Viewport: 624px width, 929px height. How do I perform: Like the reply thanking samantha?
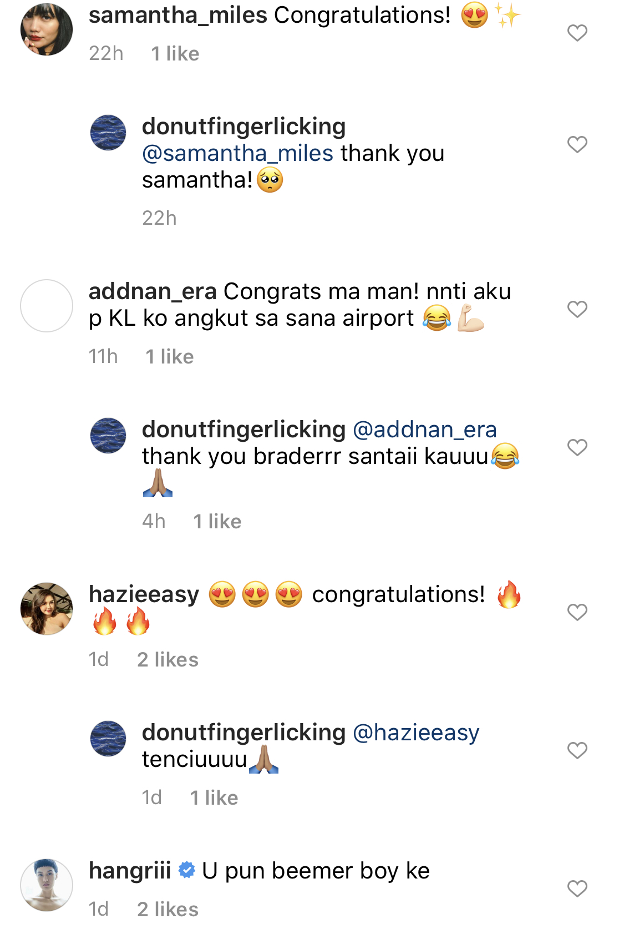click(577, 145)
